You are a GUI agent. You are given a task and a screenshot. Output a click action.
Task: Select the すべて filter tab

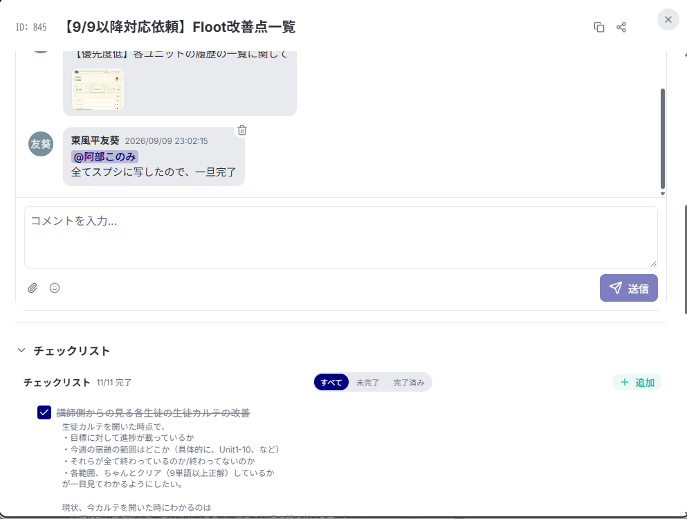(331, 382)
